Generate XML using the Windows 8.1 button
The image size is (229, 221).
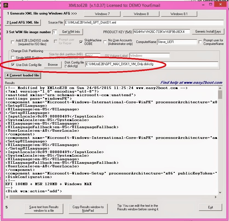pos(179,13)
